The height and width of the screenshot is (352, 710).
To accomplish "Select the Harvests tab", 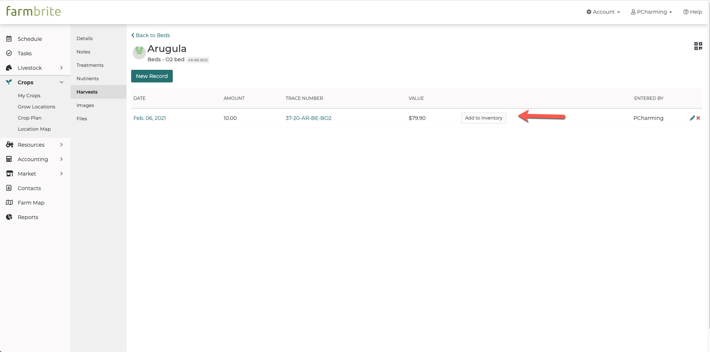I will click(x=98, y=92).
